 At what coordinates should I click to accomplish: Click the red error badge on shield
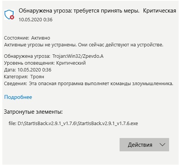12,17
